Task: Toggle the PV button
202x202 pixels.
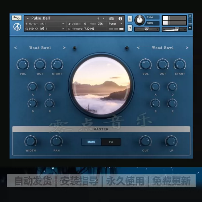Action: coord(190,28)
